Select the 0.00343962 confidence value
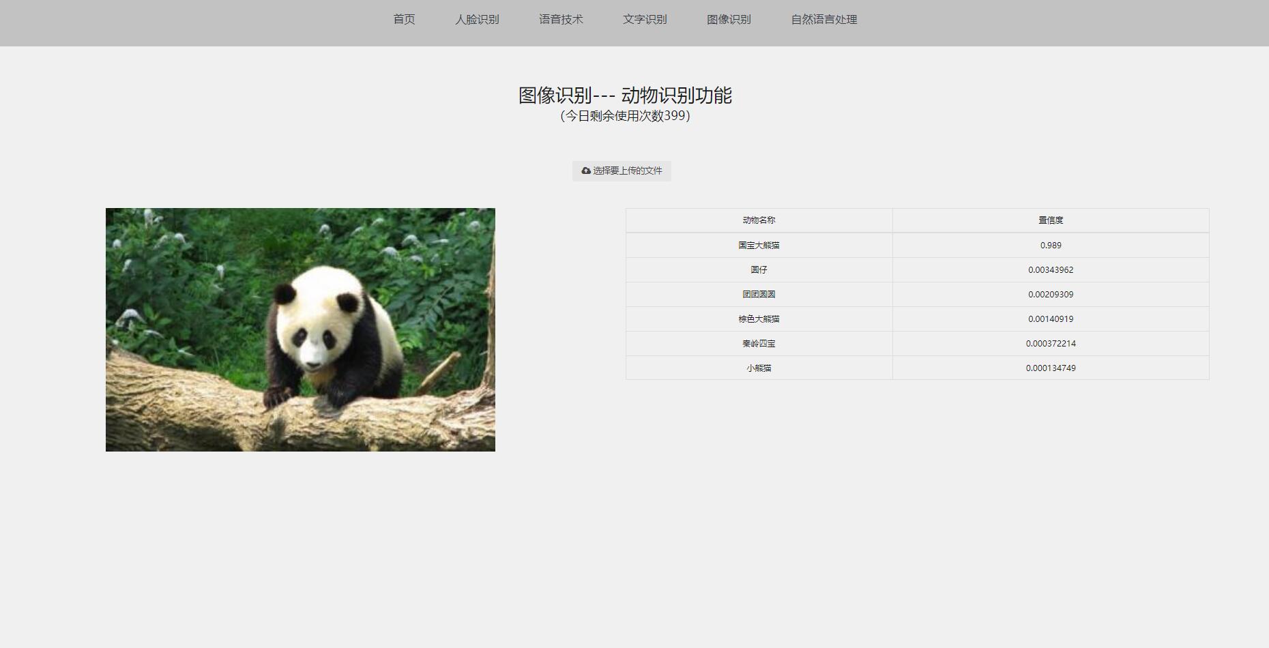Screen dimensions: 1269x648 1051,269
